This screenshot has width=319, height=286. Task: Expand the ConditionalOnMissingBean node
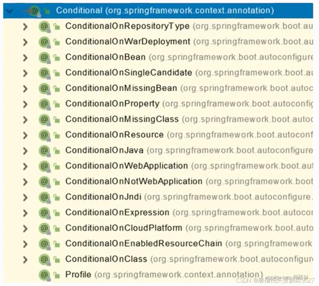pos(26,88)
